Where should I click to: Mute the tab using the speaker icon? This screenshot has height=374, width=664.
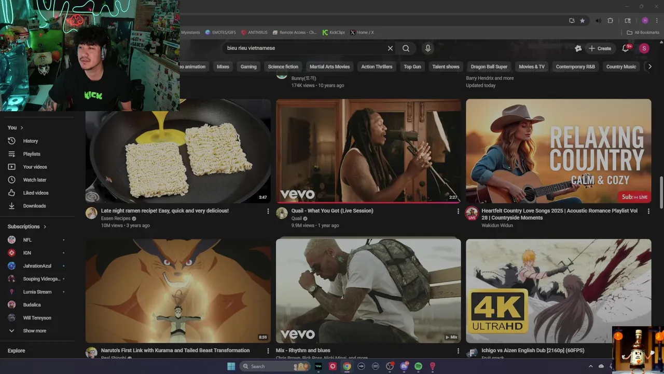click(598, 21)
